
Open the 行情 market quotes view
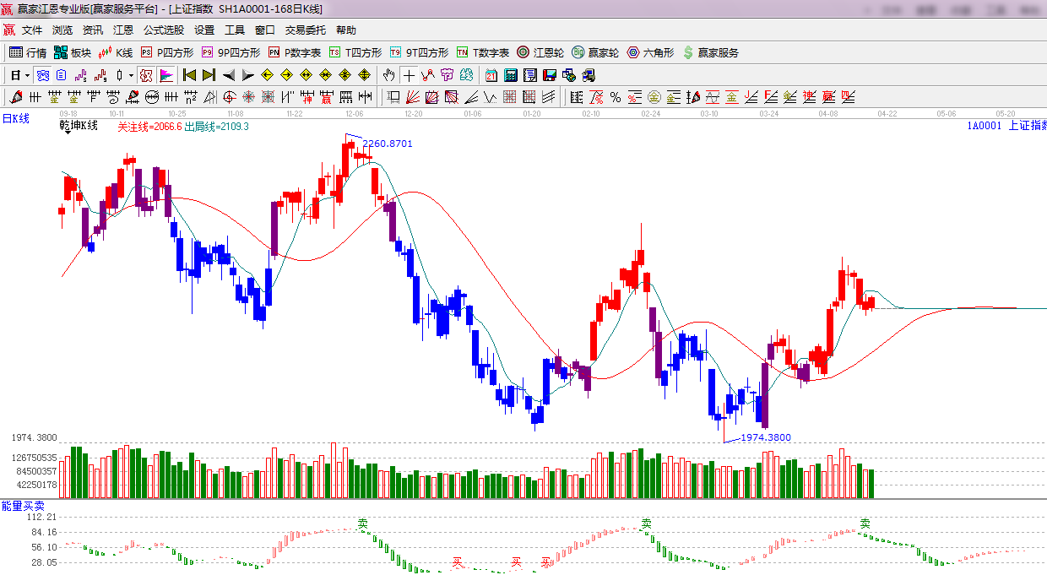28,52
